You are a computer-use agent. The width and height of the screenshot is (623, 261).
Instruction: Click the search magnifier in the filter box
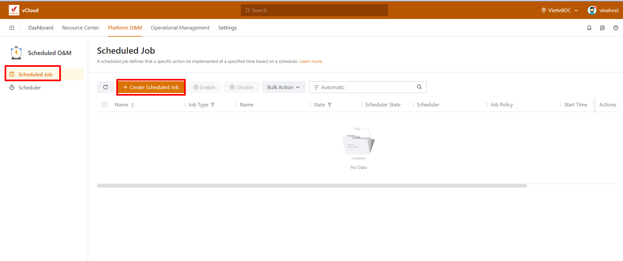pos(419,87)
